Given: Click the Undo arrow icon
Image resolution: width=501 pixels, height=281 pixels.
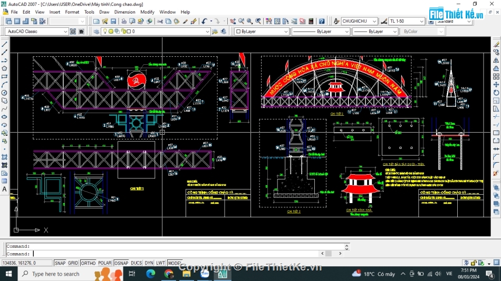Looking at the screenshot, I should 204,22.
